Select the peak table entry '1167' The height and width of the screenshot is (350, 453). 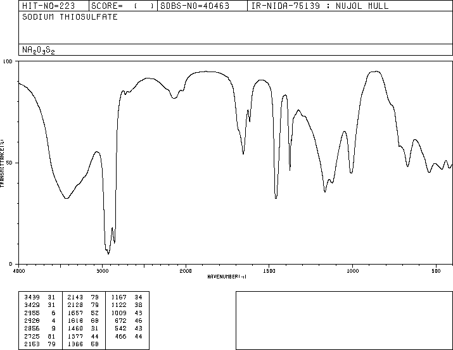point(118,297)
